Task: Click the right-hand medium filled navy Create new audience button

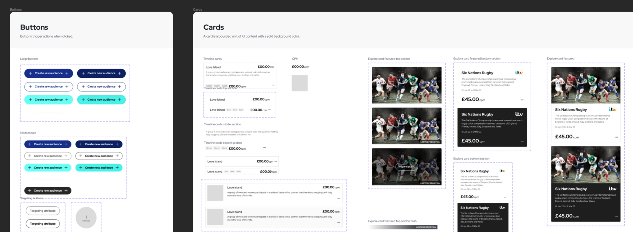Action: 99,144
